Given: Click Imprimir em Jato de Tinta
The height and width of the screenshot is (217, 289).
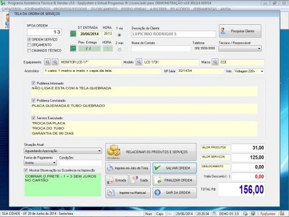Looking at the screenshot, I should pyautogui.click(x=128, y=168).
